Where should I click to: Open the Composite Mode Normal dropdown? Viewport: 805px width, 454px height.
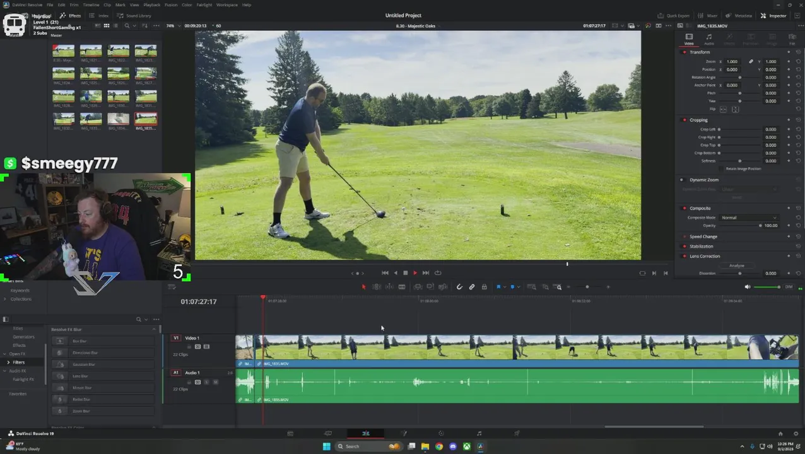749,218
